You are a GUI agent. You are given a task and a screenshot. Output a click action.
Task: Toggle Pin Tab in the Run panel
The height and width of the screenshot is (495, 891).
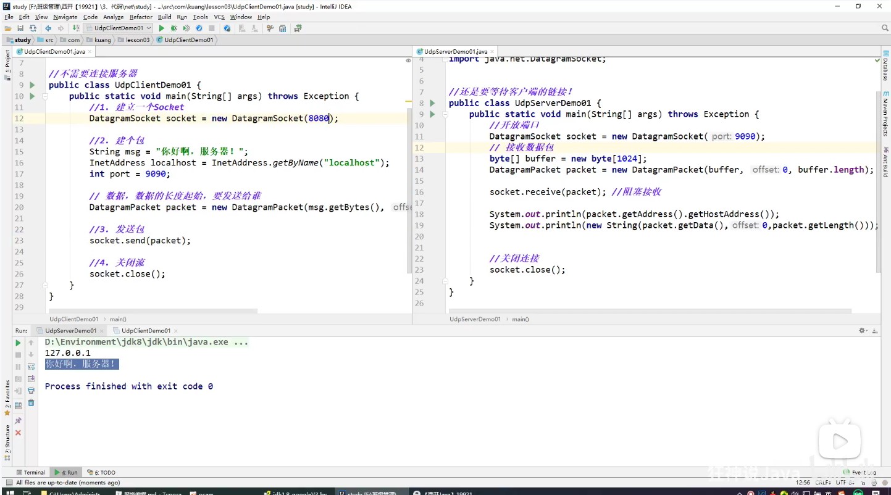pyautogui.click(x=18, y=421)
